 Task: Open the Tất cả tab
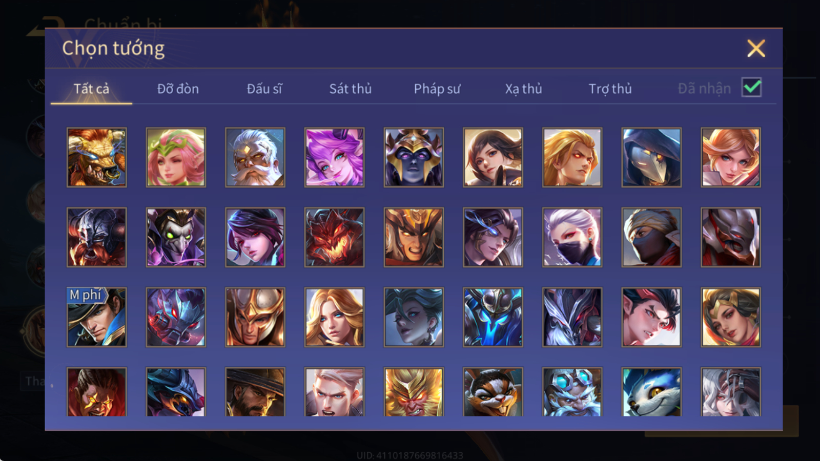pyautogui.click(x=91, y=89)
